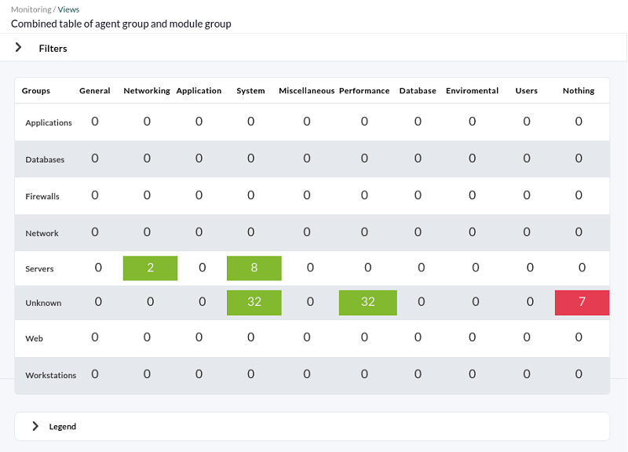
Task: Click the Firewalls group row label
Action: tap(42, 197)
